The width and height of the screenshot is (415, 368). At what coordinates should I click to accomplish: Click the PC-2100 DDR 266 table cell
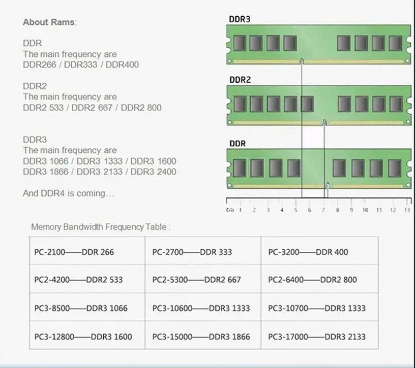(x=74, y=252)
